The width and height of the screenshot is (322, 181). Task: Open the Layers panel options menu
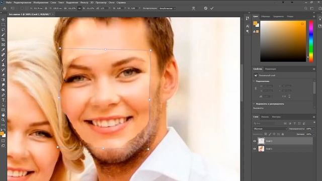point(314,117)
